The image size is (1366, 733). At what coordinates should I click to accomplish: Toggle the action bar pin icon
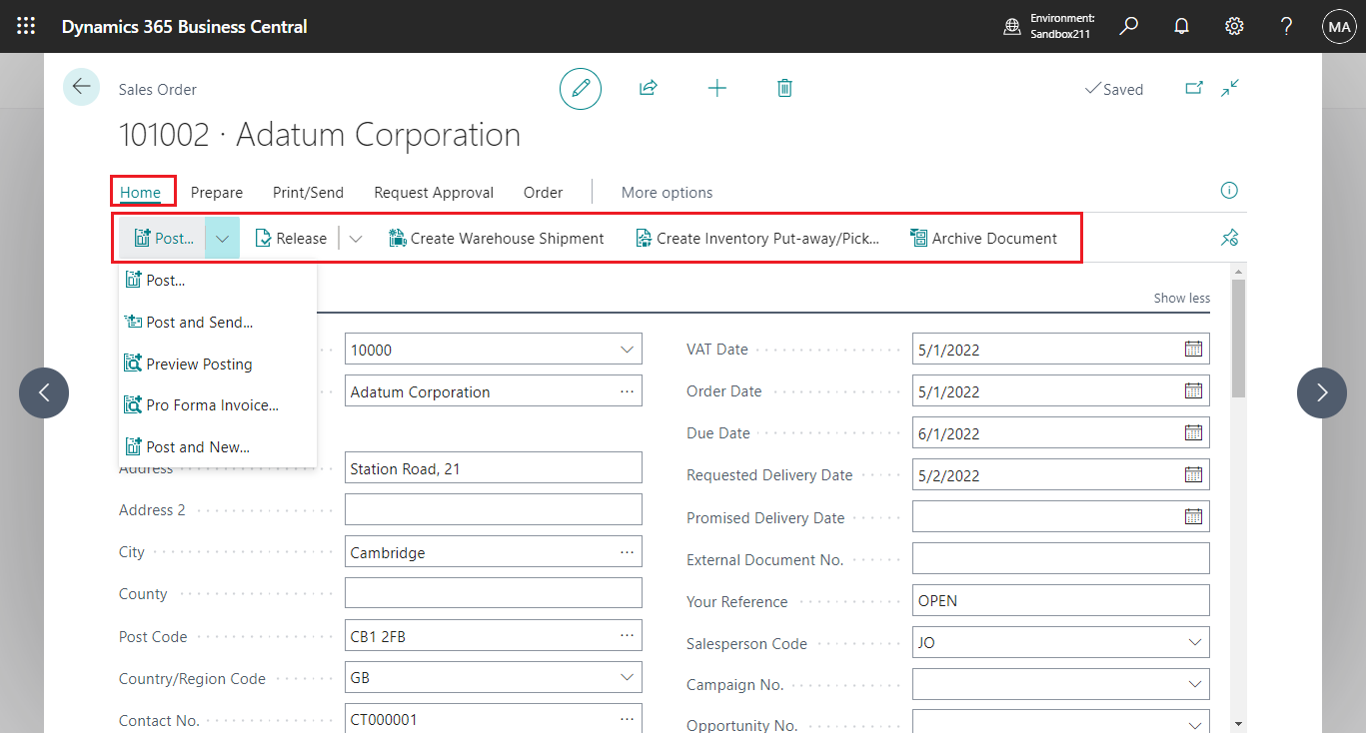[1229, 238]
